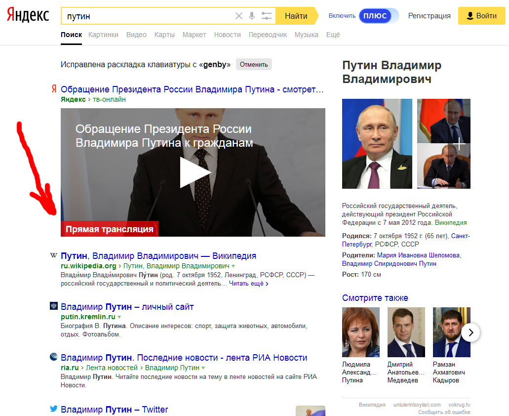Show next related people with arrow button
This screenshot has width=509, height=416.
470,332
